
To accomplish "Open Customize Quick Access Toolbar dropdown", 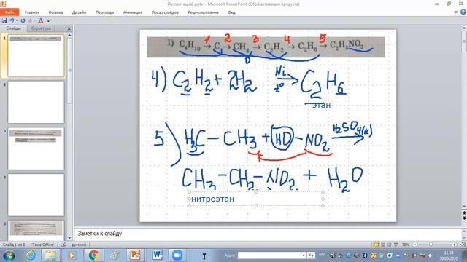I will pos(48,21).
